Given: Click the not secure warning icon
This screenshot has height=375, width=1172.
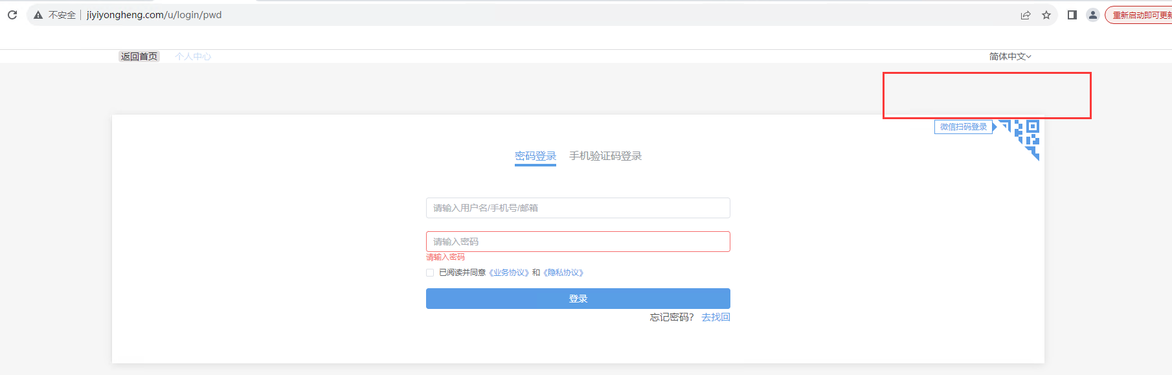Looking at the screenshot, I should [x=38, y=15].
